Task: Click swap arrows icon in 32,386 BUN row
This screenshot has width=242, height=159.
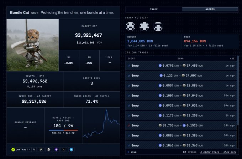Action: tap(129, 135)
